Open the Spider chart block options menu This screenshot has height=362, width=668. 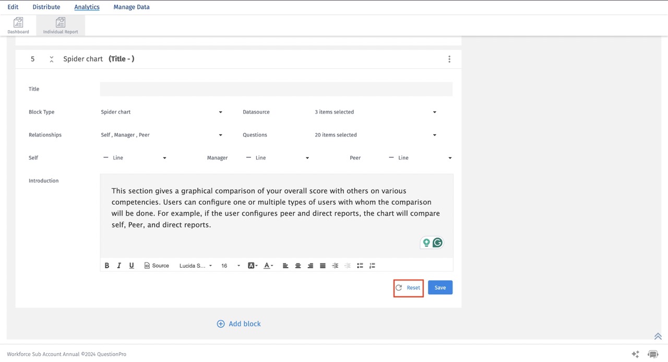449,59
